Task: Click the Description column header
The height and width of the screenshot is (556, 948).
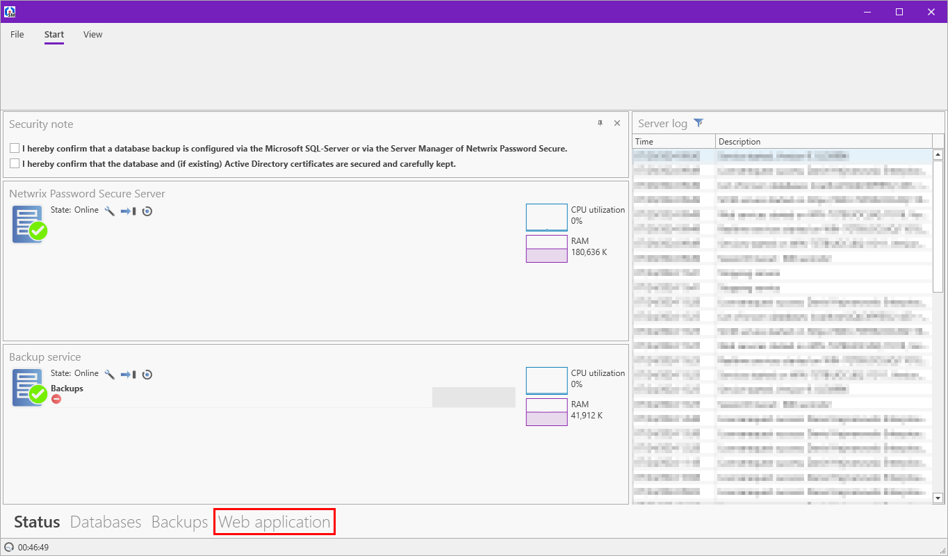Action: tap(824, 142)
